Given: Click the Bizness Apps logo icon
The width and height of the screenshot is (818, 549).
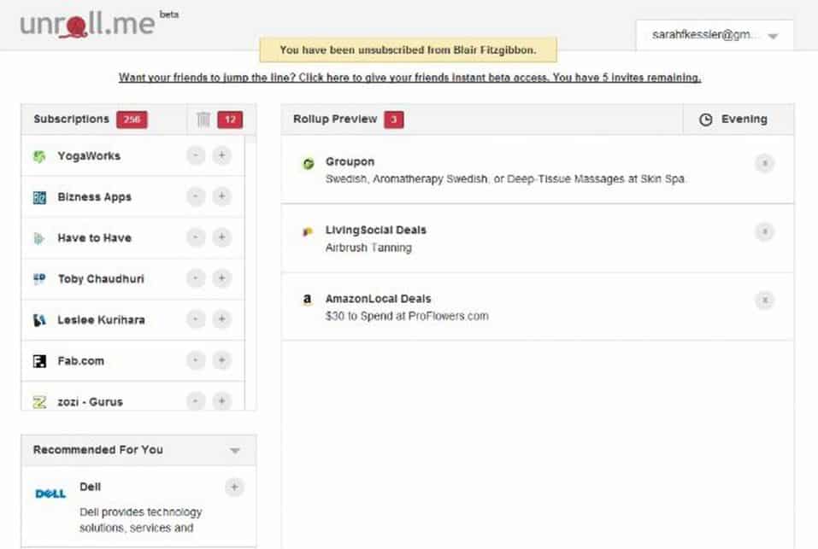Looking at the screenshot, I should pyautogui.click(x=39, y=197).
